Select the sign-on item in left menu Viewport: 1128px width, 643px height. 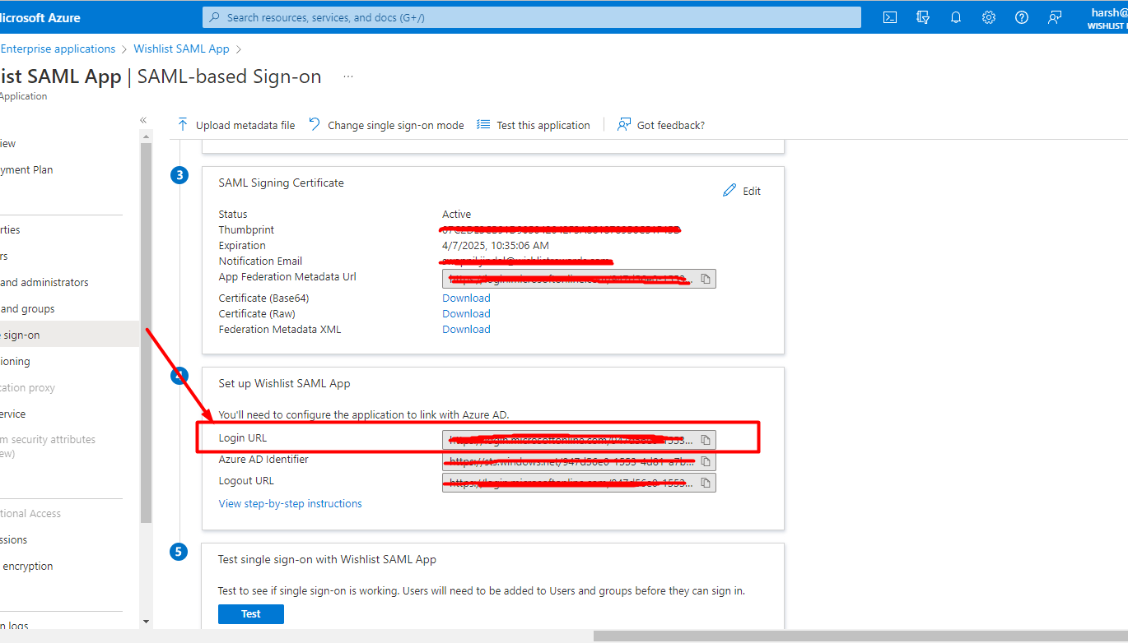pyautogui.click(x=69, y=335)
